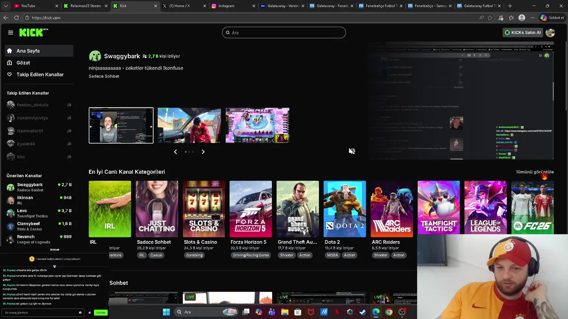
Task: Open Gaminator01 followed channel
Action: tap(39, 131)
